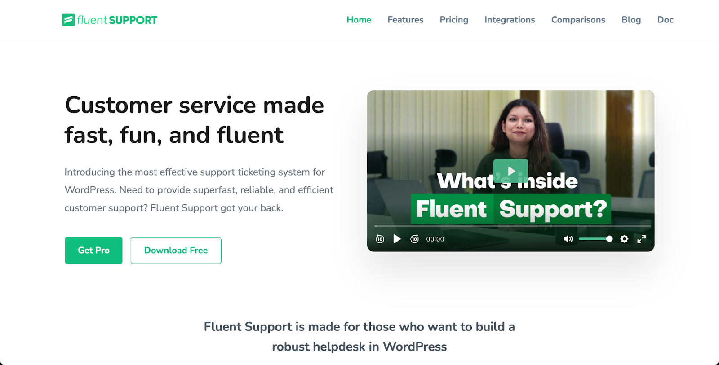Image resolution: width=719 pixels, height=365 pixels.
Task: Visit the Blog link
Action: point(631,20)
